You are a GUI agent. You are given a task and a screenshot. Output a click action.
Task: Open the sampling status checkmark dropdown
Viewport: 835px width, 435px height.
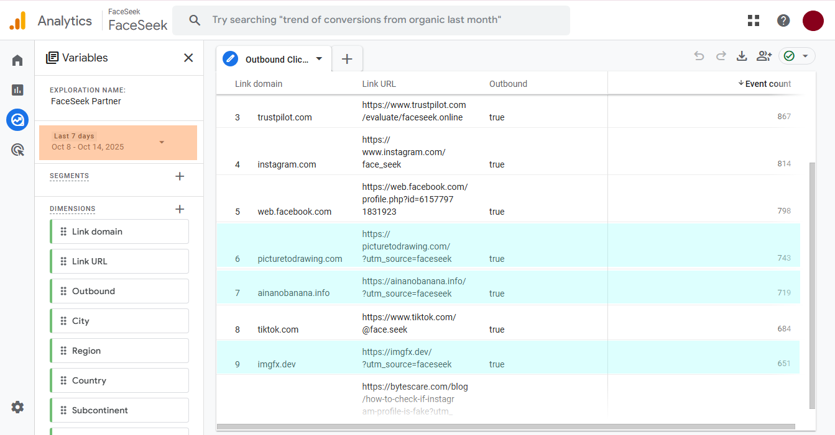click(x=797, y=56)
